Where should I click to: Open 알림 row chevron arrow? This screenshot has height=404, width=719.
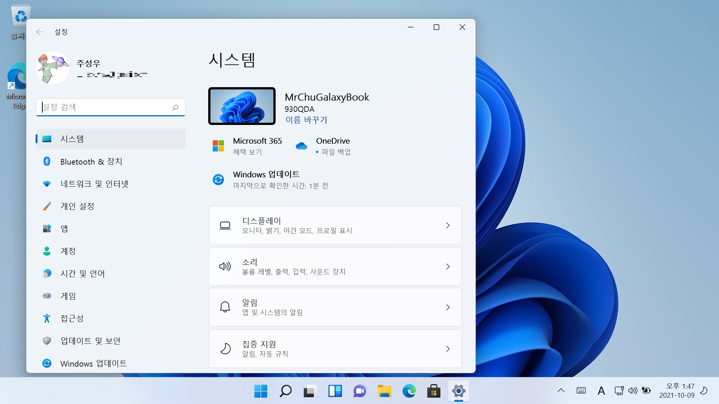point(448,307)
